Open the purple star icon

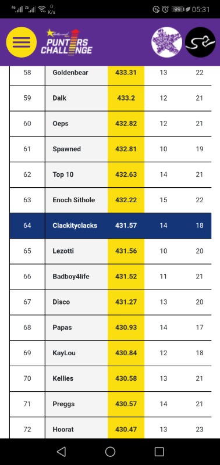pos(166,42)
